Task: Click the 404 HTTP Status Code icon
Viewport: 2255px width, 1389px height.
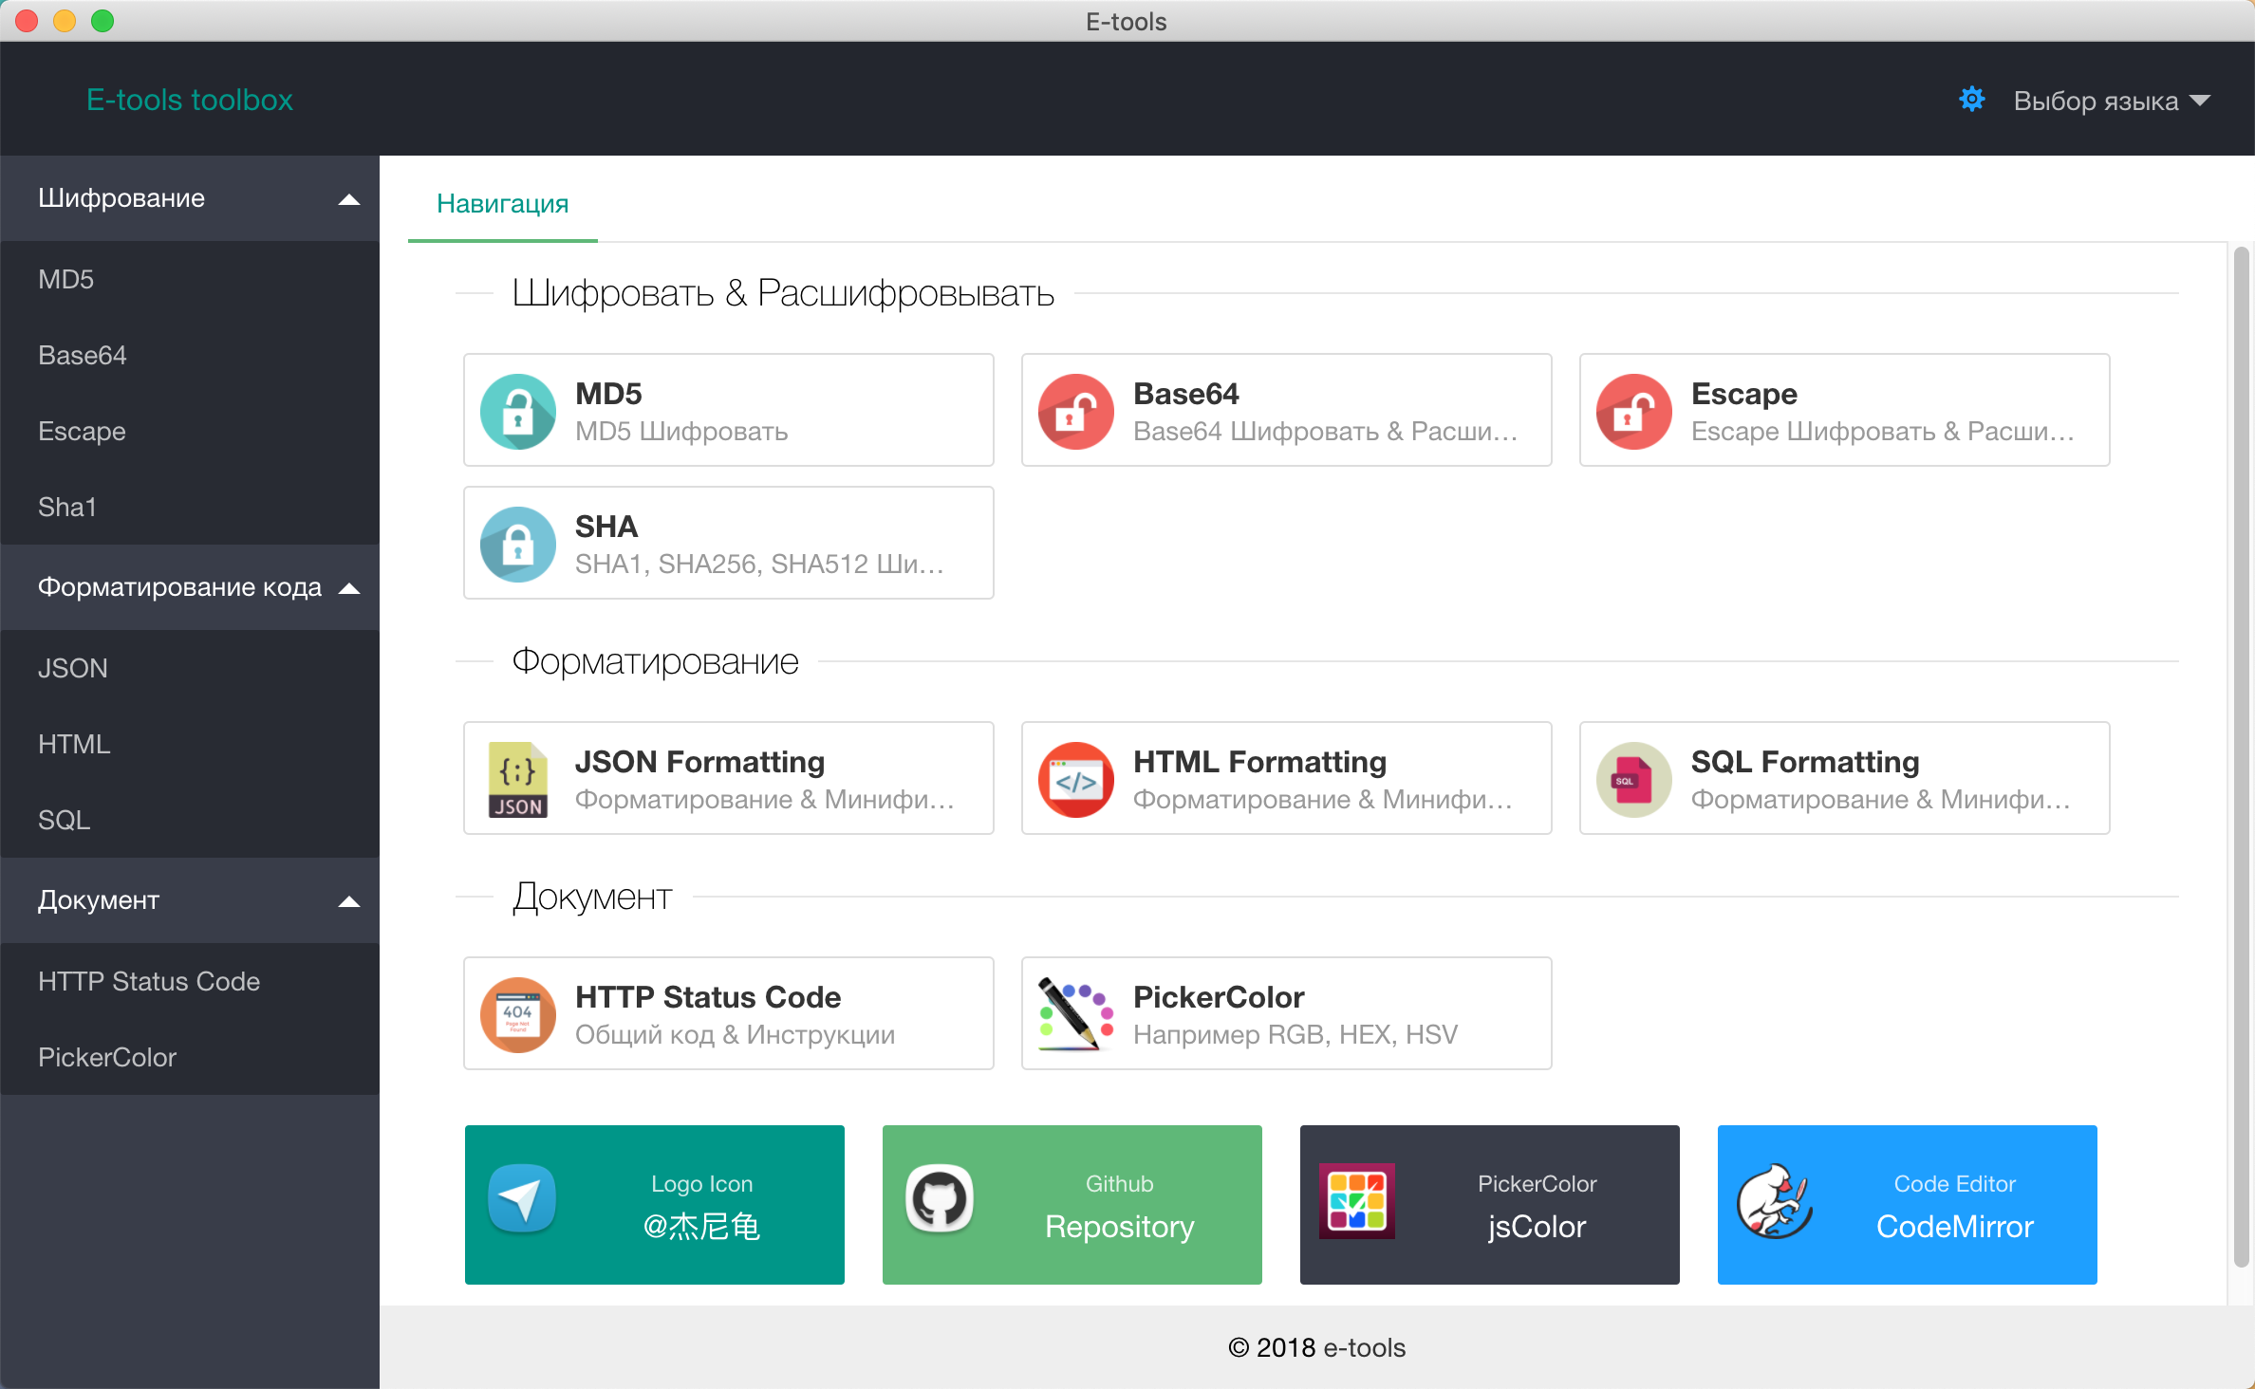Action: [x=518, y=1014]
